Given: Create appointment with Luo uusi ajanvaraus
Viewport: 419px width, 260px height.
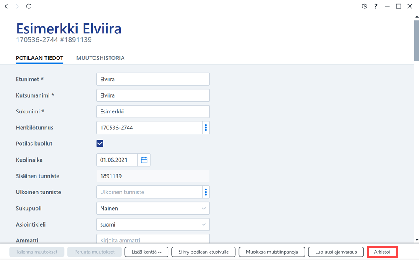Looking at the screenshot, I should coord(336,252).
